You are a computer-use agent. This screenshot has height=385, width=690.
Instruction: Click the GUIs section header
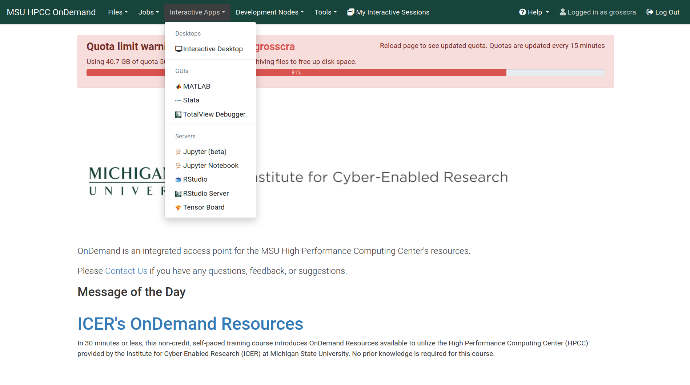[x=182, y=71]
